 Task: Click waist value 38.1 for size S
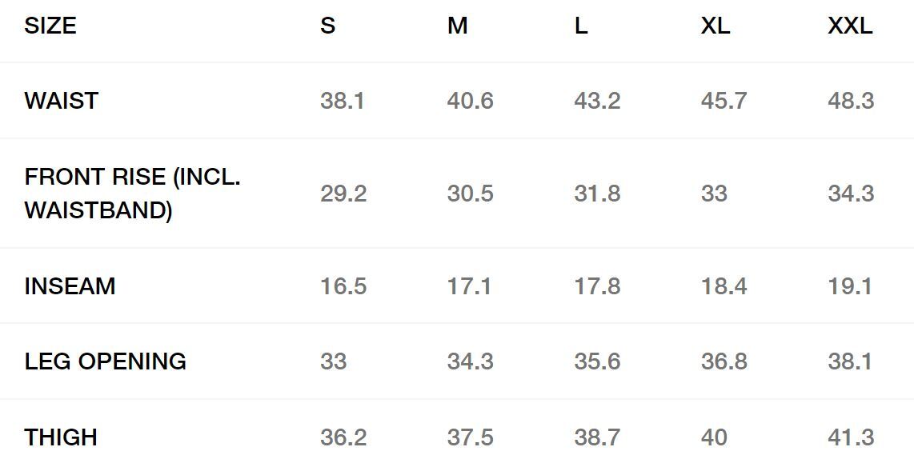click(342, 101)
